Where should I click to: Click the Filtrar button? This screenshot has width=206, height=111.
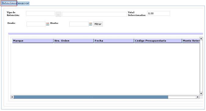click(98, 24)
